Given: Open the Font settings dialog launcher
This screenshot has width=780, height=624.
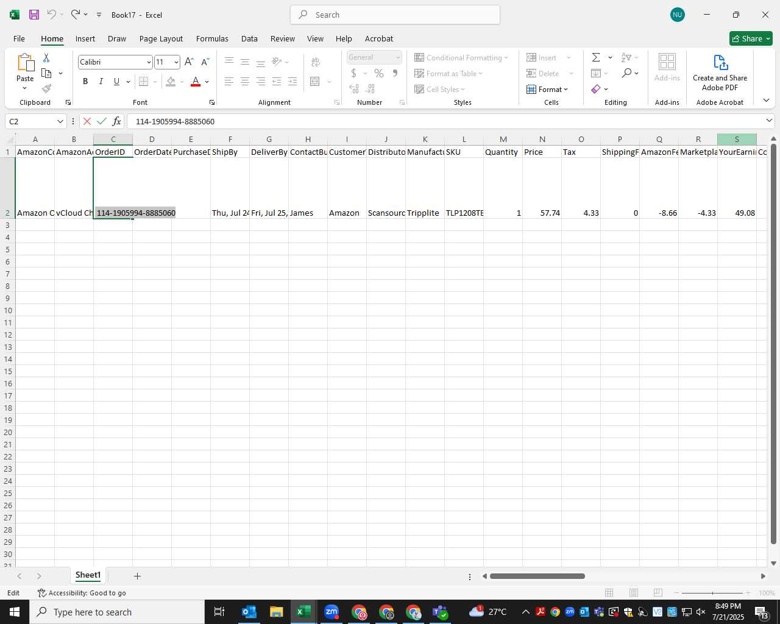Looking at the screenshot, I should 212,102.
